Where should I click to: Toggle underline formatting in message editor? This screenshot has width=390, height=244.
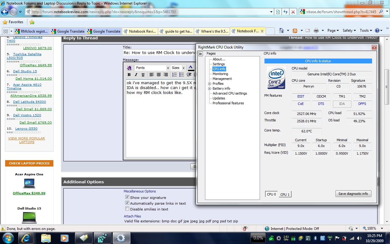click(x=143, y=75)
